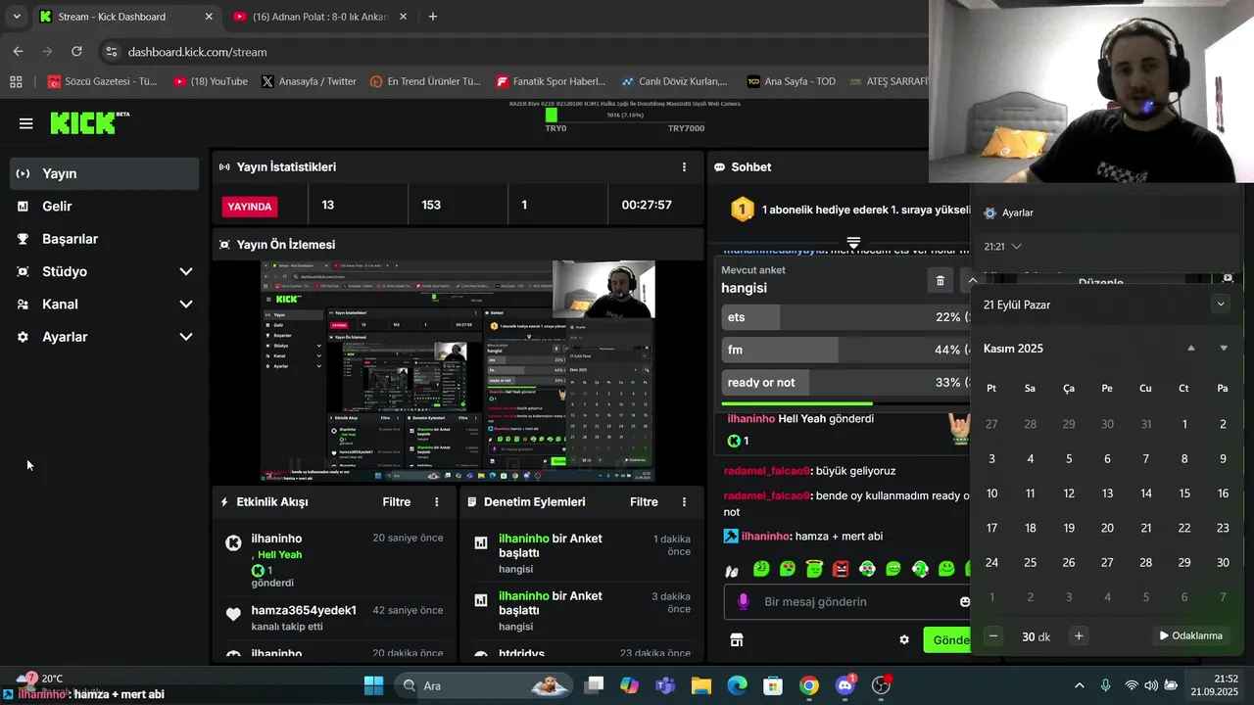The image size is (1254, 705).
Task: Delete the current poll with trash icon
Action: pos(940,281)
